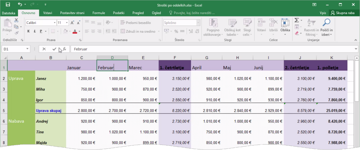
Task: Open the font size 11 dropdown
Action: (67, 23)
